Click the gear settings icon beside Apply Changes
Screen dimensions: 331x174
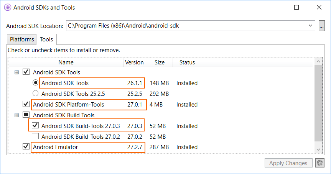tap(320, 163)
